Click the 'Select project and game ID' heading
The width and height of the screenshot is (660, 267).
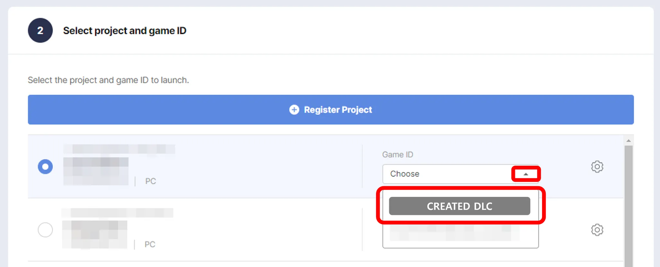125,31
